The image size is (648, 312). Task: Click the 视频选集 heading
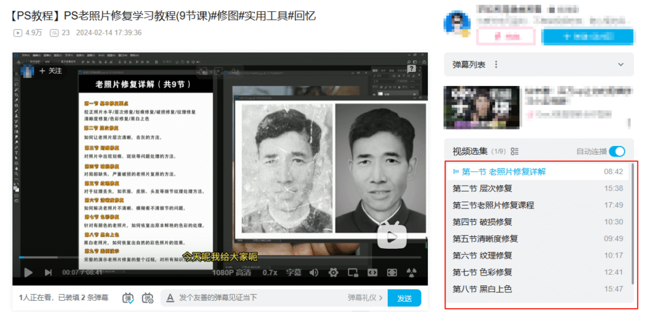470,152
